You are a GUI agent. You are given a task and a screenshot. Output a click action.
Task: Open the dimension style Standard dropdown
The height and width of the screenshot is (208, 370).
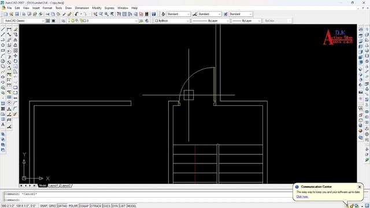click(209, 14)
